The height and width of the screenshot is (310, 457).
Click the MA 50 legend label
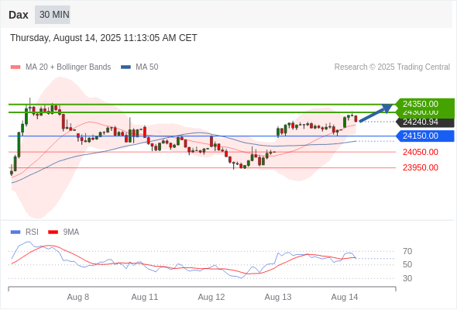click(147, 67)
